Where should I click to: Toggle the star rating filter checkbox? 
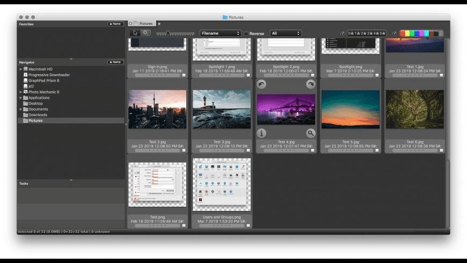342,33
